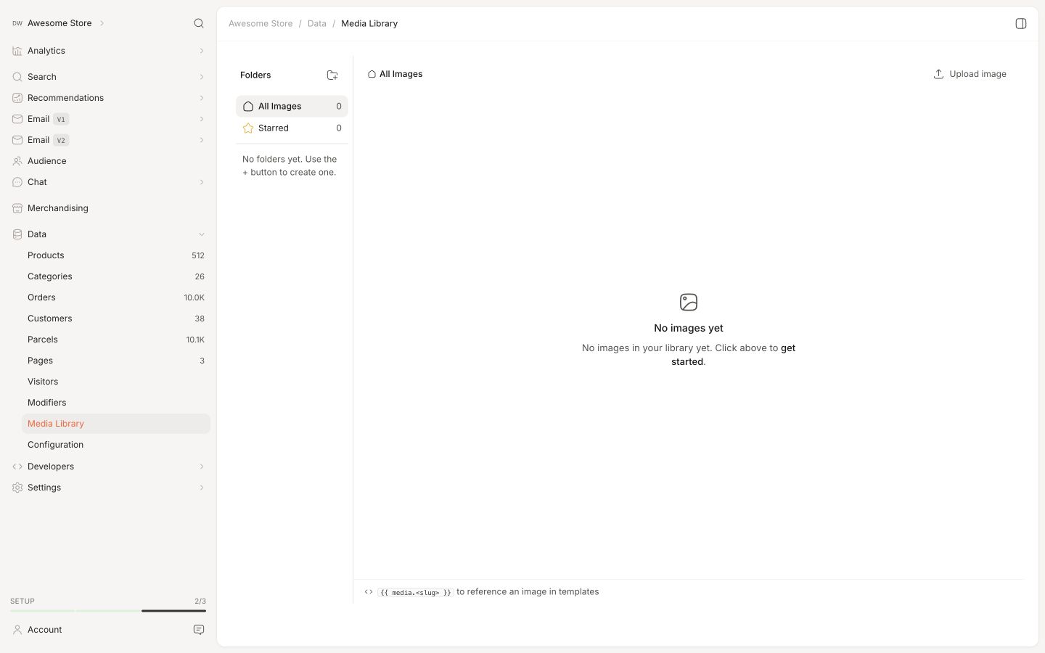Screen dimensions: 1045x653
Task: Click the Chat bubble icon in sidebar
Action: pyautogui.click(x=17, y=182)
